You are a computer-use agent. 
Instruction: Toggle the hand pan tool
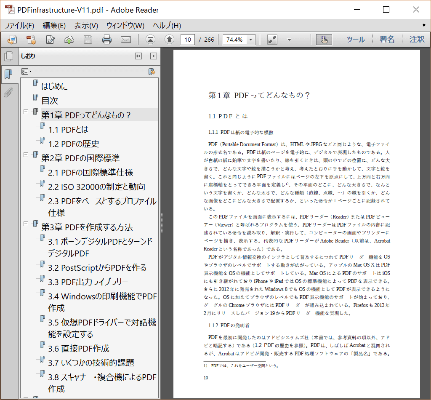pos(324,40)
